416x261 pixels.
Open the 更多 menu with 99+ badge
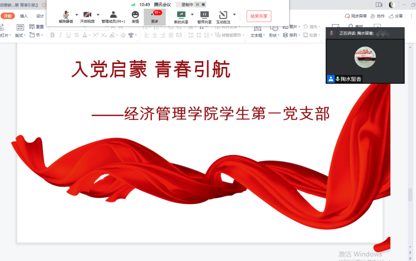point(154,17)
